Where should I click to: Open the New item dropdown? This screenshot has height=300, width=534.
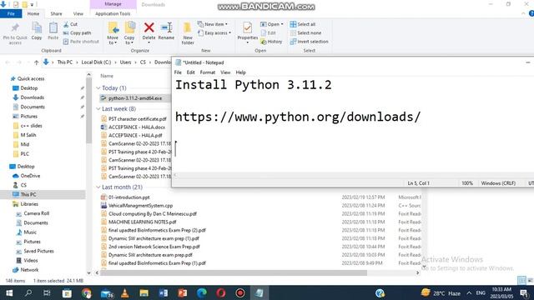point(213,24)
